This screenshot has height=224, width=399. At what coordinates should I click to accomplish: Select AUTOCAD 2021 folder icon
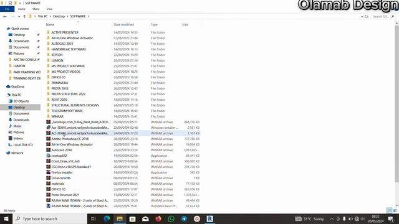[49, 44]
